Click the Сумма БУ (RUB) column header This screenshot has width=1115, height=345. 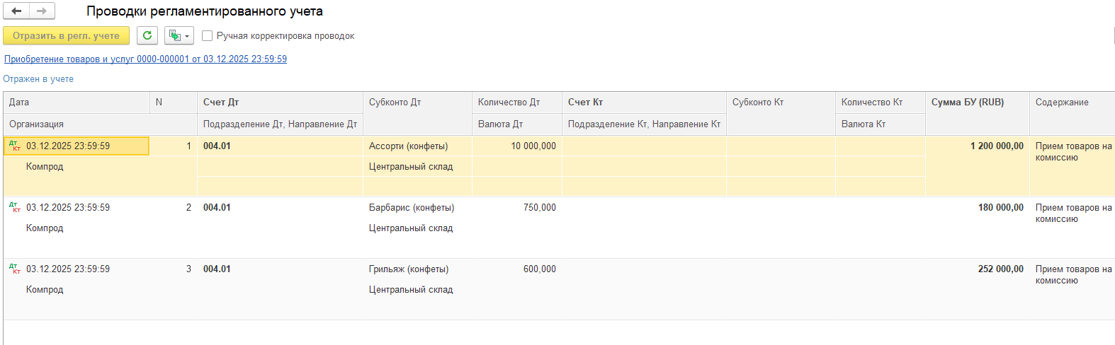pyautogui.click(x=976, y=103)
